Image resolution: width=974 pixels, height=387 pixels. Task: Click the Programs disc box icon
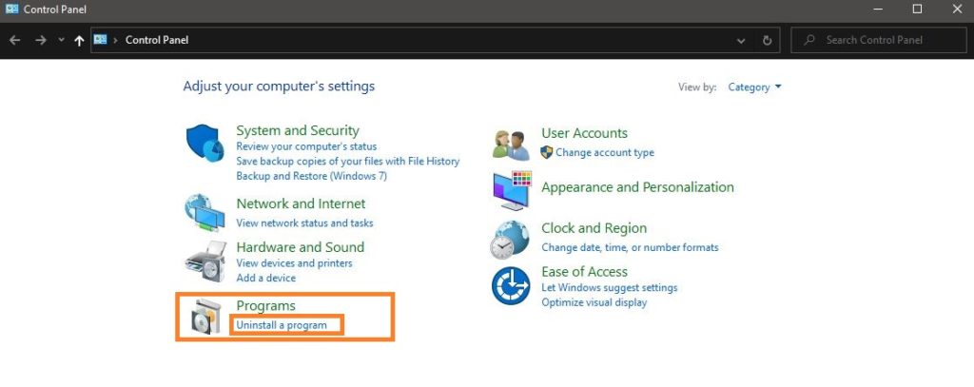(205, 317)
